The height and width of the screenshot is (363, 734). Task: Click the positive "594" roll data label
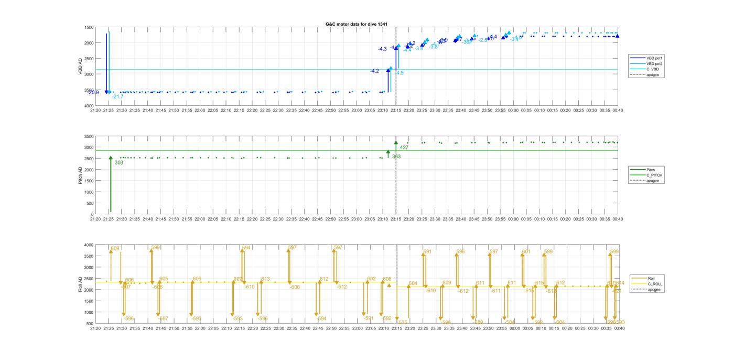point(246,248)
